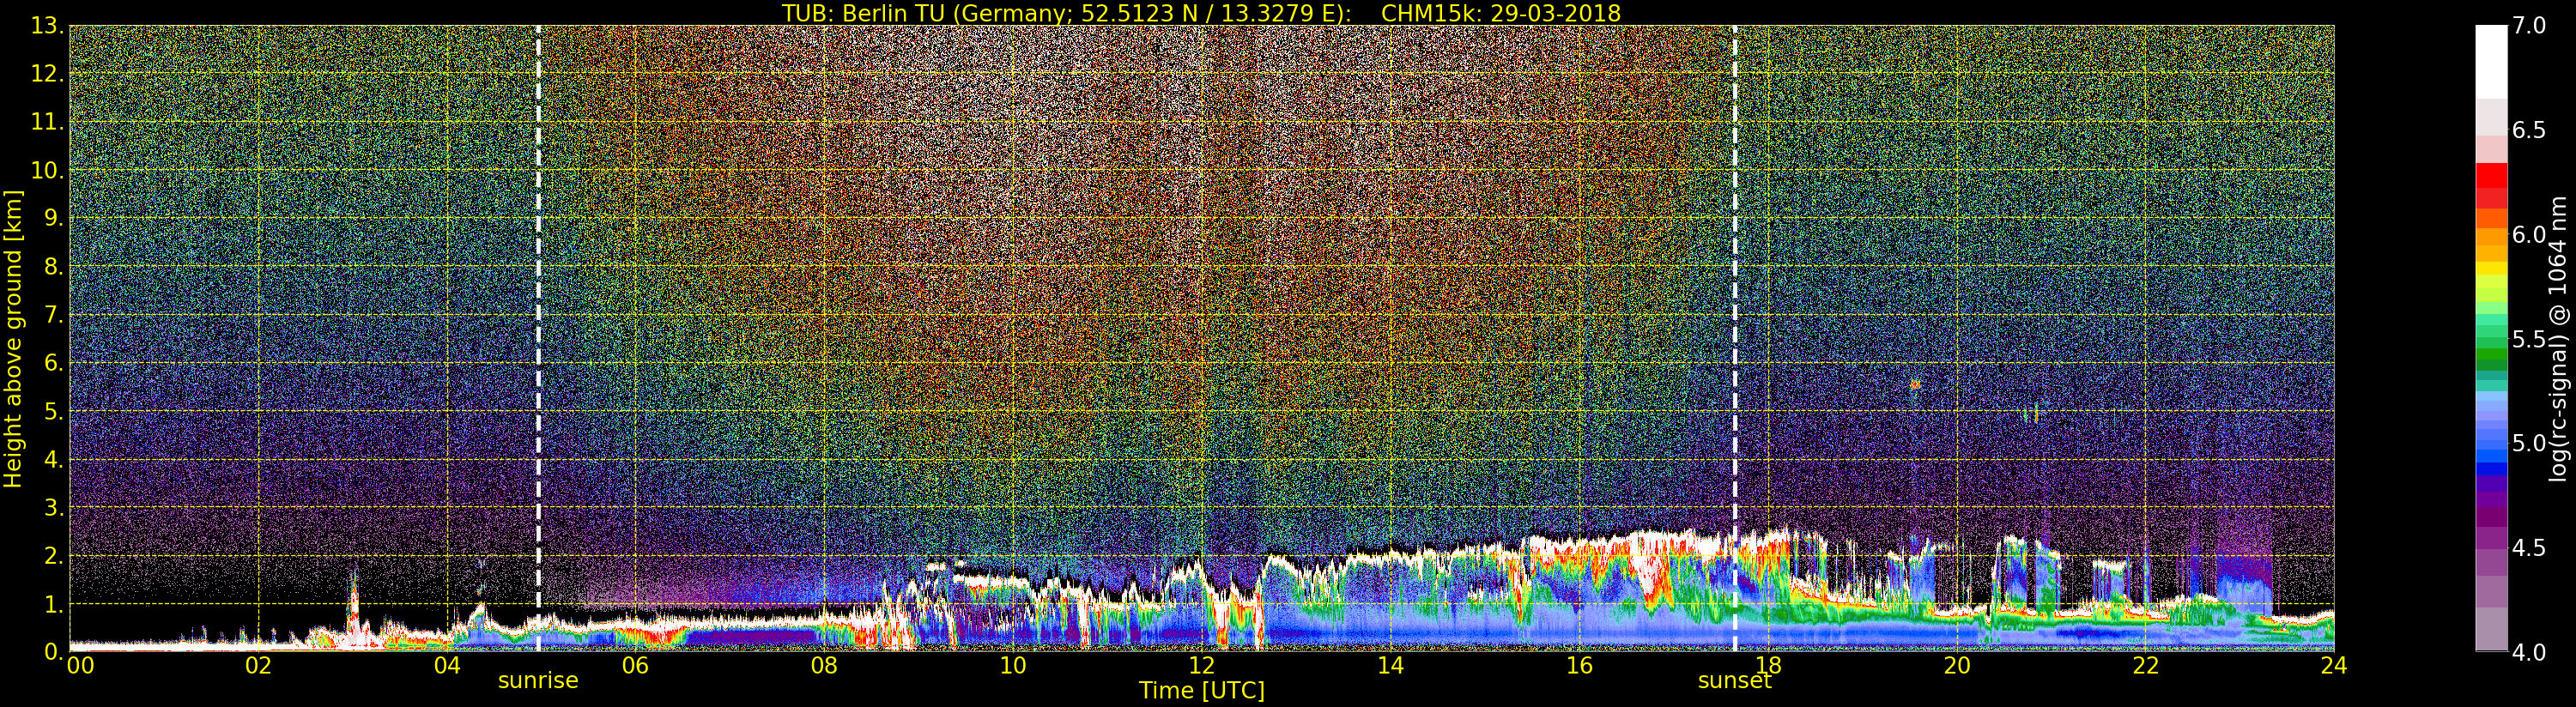
Task: Click the Time [UTC] axis label
Action: point(1201,691)
